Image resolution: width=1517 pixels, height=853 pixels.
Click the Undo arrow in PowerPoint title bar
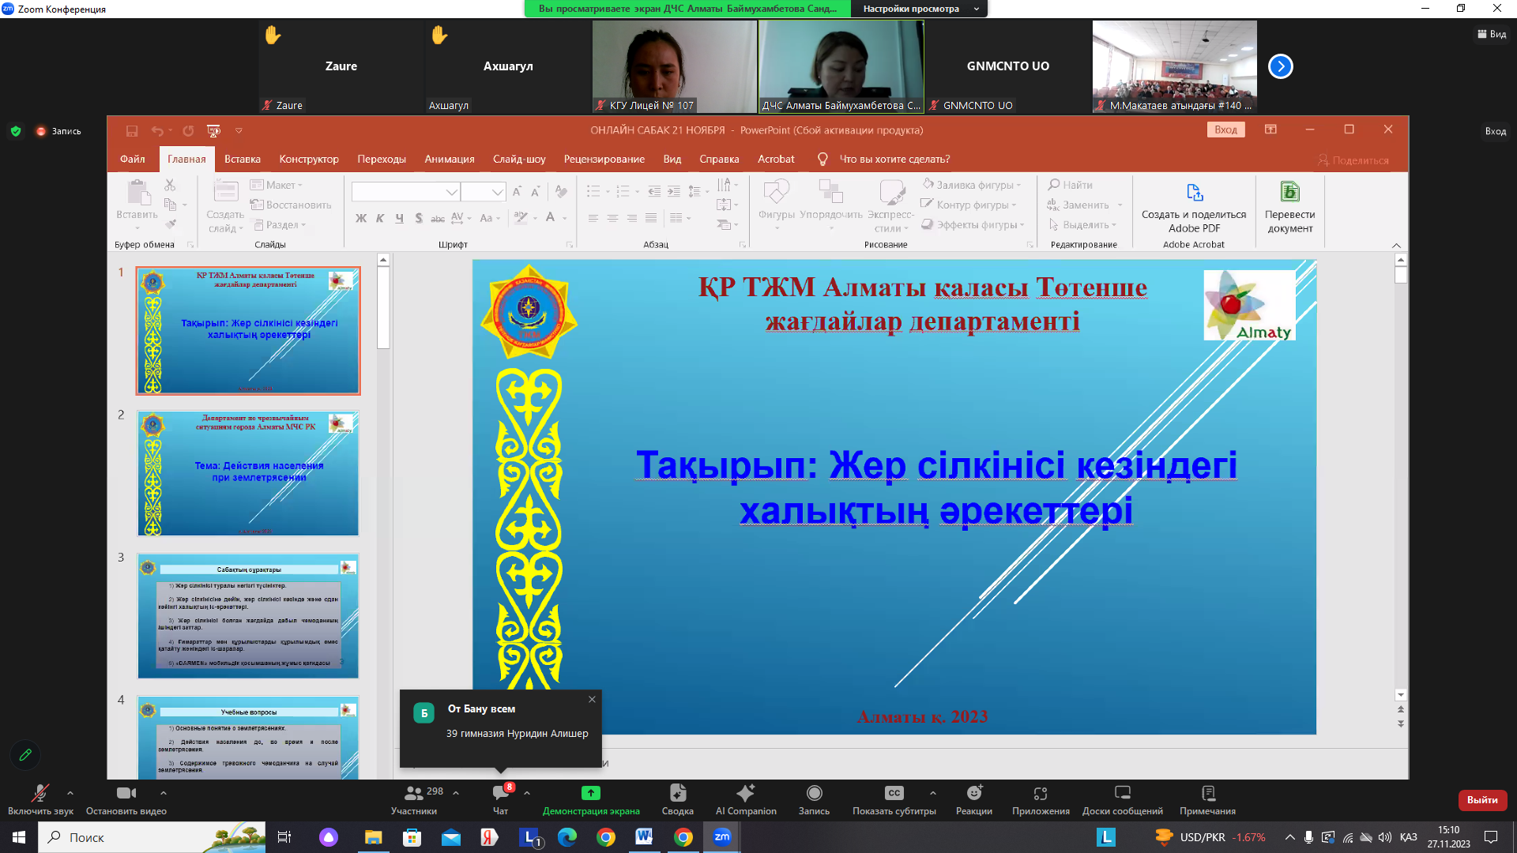157,130
